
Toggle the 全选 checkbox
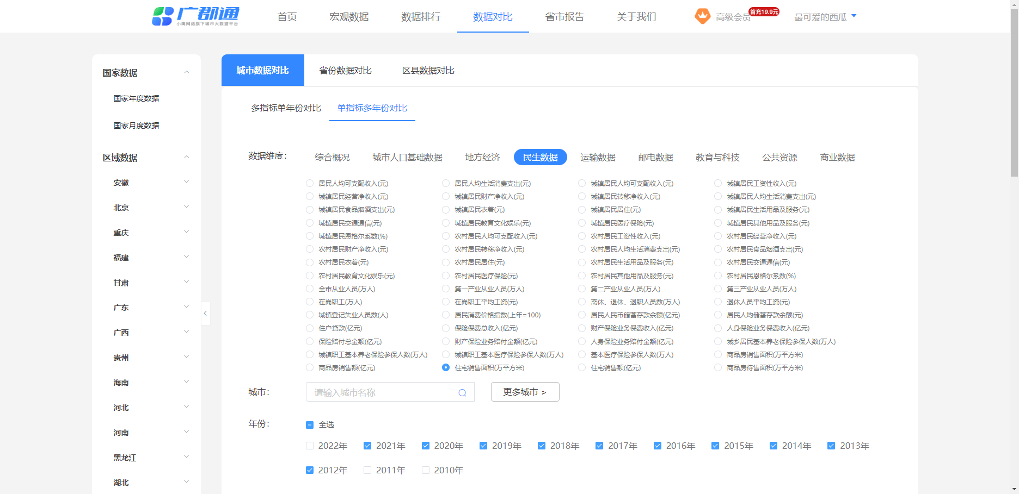(310, 425)
